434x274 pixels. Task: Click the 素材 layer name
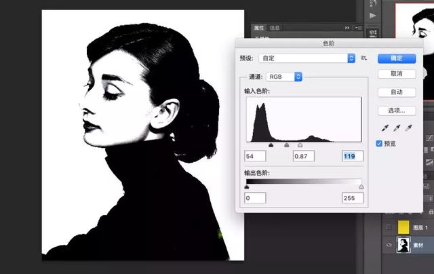[418, 245]
